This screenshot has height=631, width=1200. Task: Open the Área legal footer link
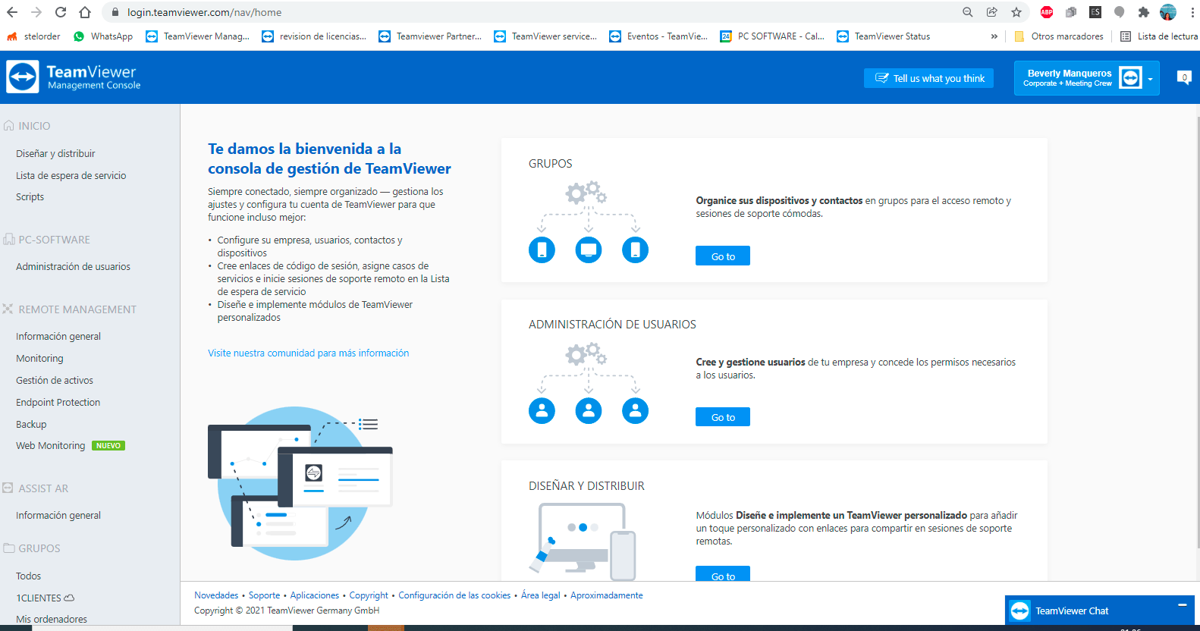540,595
